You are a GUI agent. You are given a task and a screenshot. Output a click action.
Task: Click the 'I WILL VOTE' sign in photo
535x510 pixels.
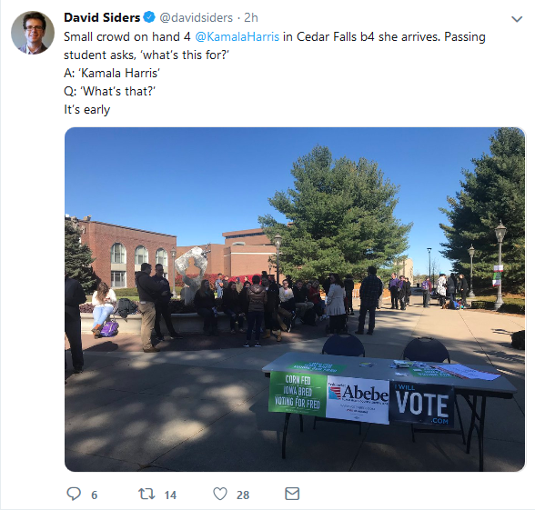(x=422, y=405)
